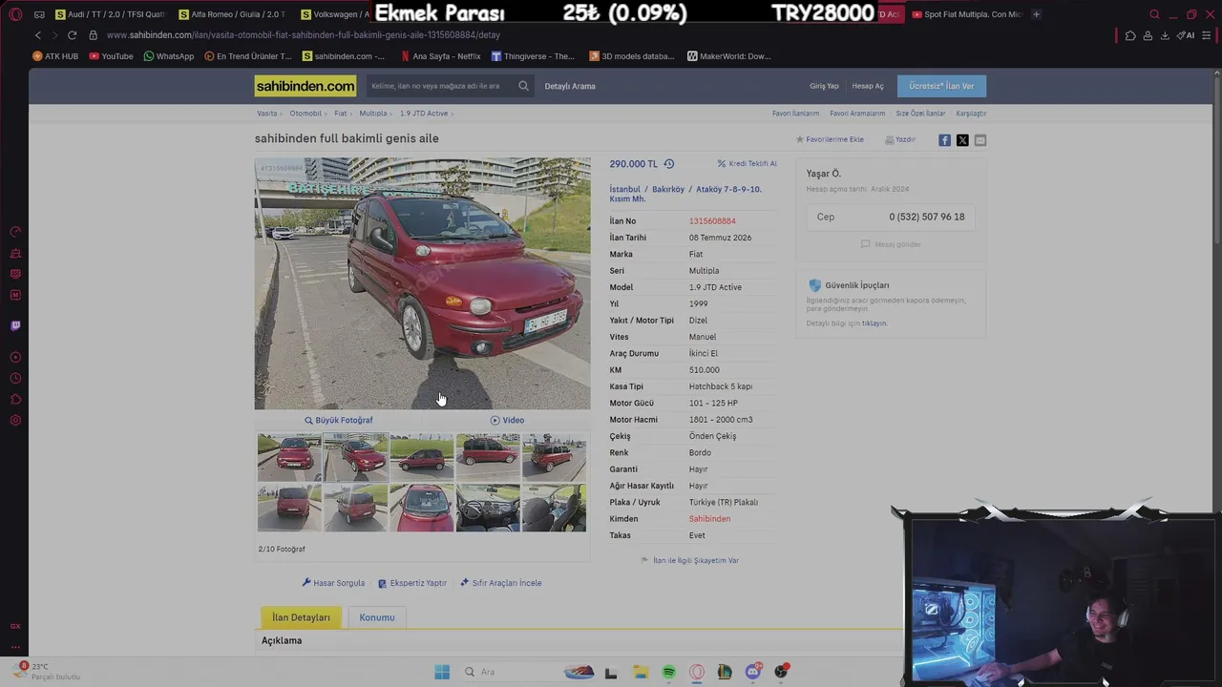The image size is (1222, 687).
Task: Share the listing by email icon
Action: pos(980,140)
